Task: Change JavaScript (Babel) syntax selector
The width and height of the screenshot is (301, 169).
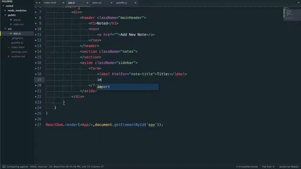Action: [x=289, y=167]
